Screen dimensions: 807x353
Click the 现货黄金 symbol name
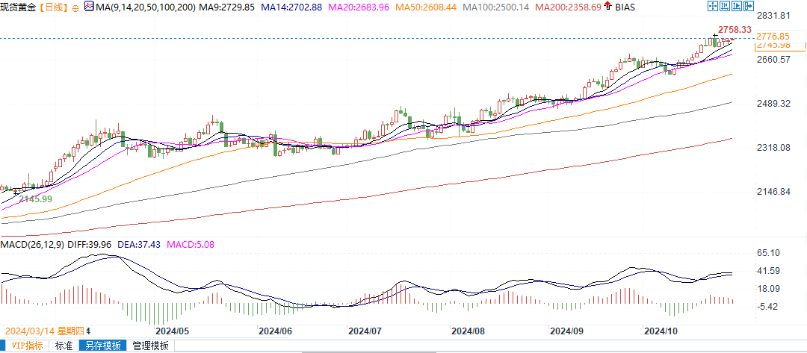pyautogui.click(x=19, y=7)
